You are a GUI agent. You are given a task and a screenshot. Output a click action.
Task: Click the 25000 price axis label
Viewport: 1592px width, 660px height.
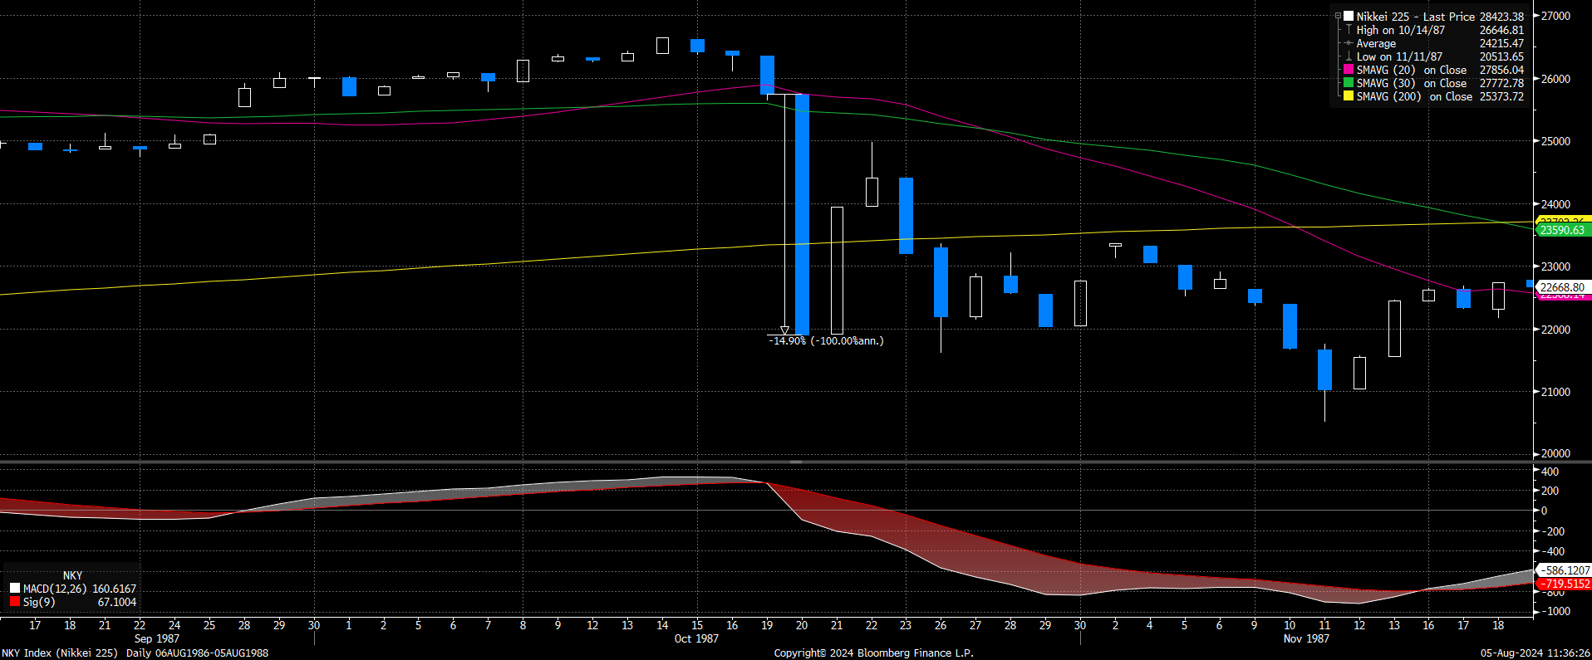[1555, 141]
